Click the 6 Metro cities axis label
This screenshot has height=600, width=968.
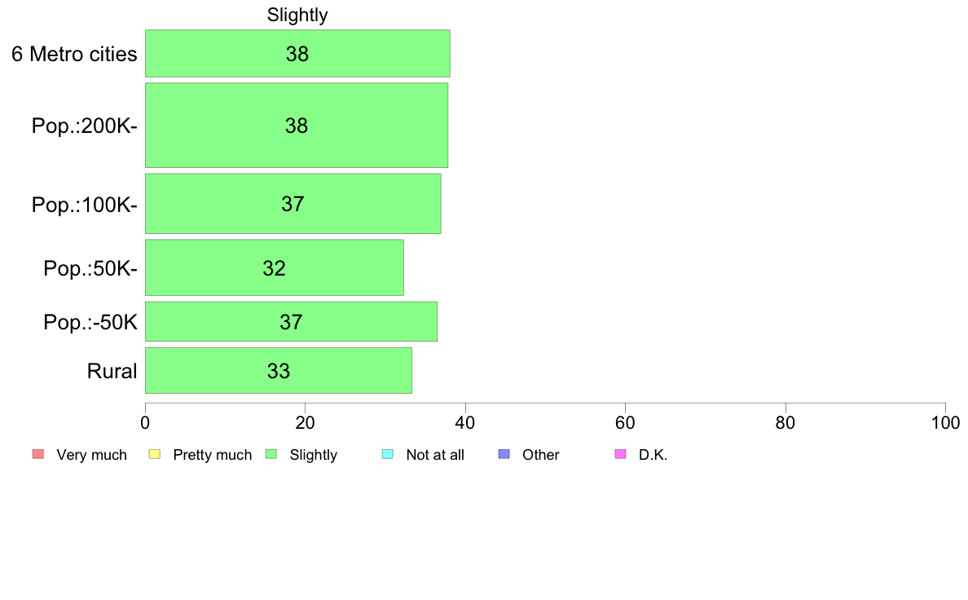tap(74, 55)
